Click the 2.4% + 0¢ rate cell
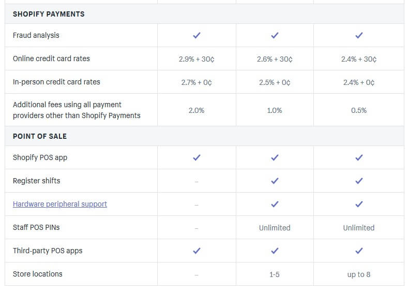The height and width of the screenshot is (291, 409). click(359, 82)
